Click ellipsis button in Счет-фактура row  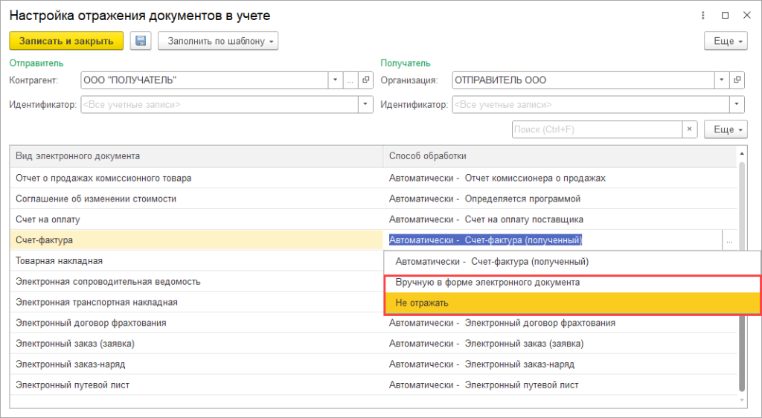coord(729,240)
